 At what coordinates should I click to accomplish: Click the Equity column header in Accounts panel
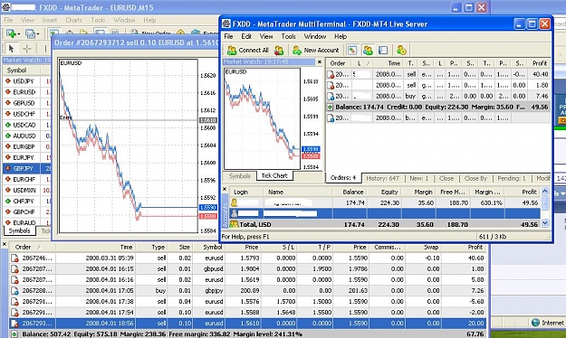tap(383, 192)
